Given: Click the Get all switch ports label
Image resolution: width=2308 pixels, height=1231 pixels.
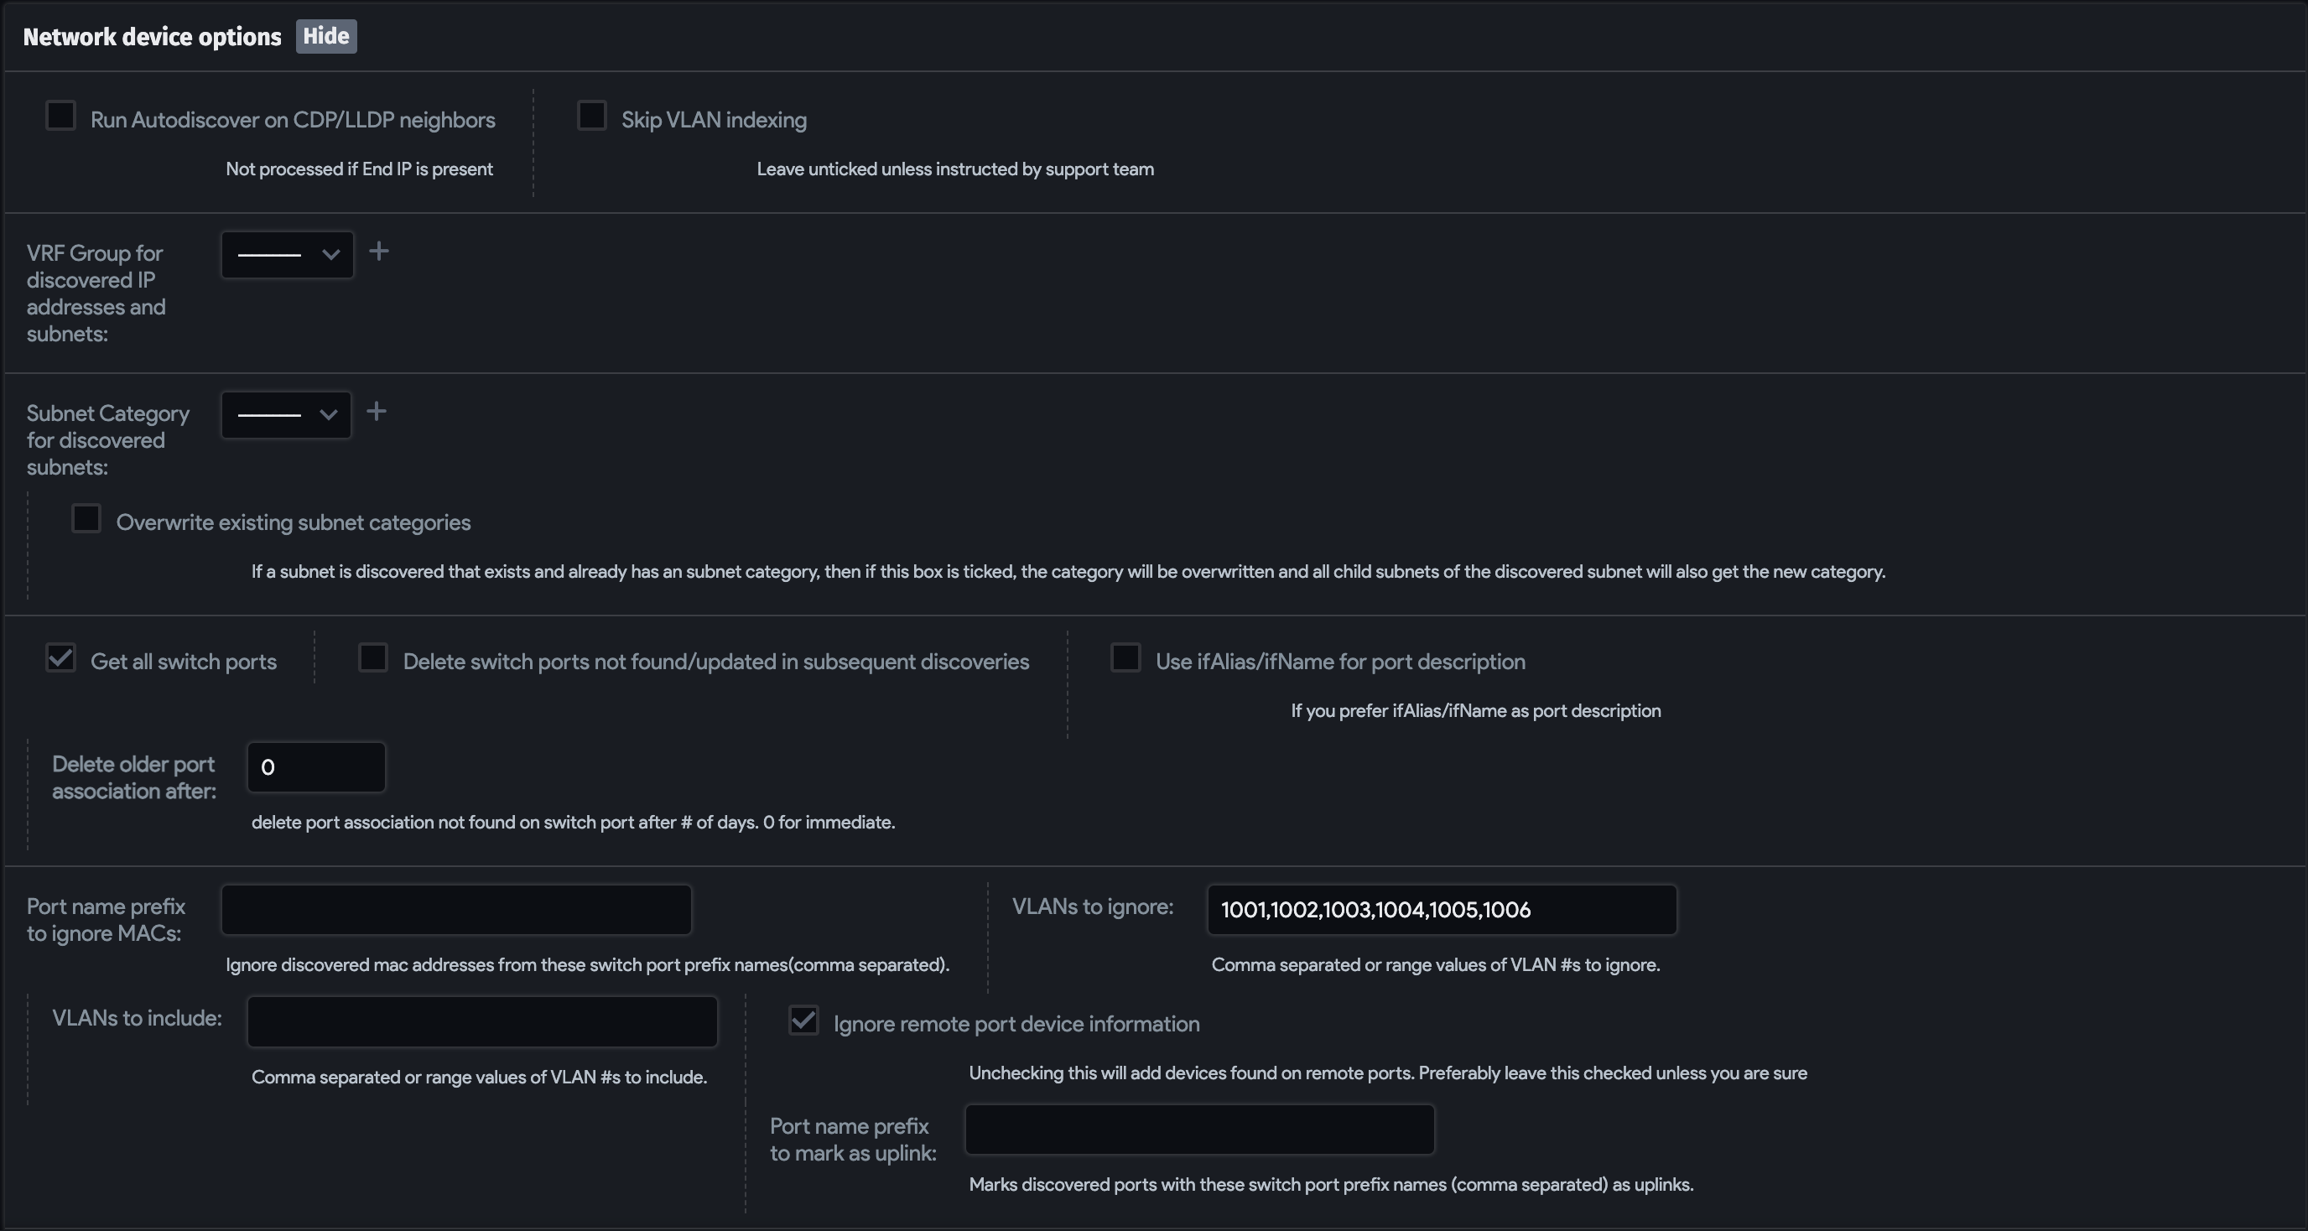Looking at the screenshot, I should point(184,662).
